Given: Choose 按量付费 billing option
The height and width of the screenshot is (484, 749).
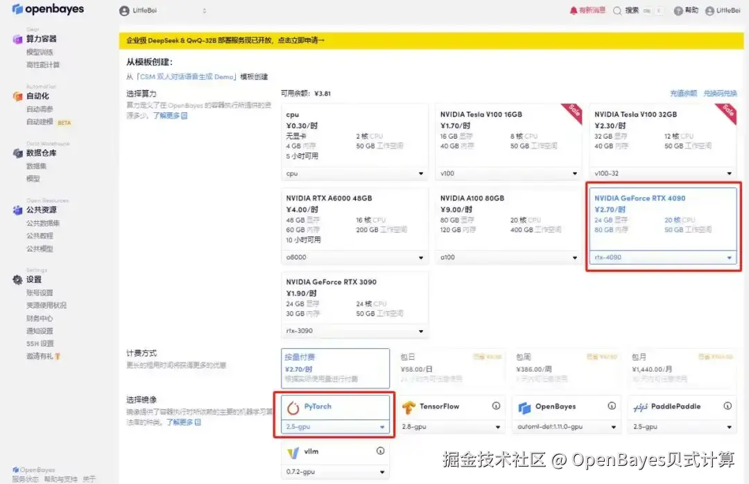Looking at the screenshot, I should click(x=335, y=368).
